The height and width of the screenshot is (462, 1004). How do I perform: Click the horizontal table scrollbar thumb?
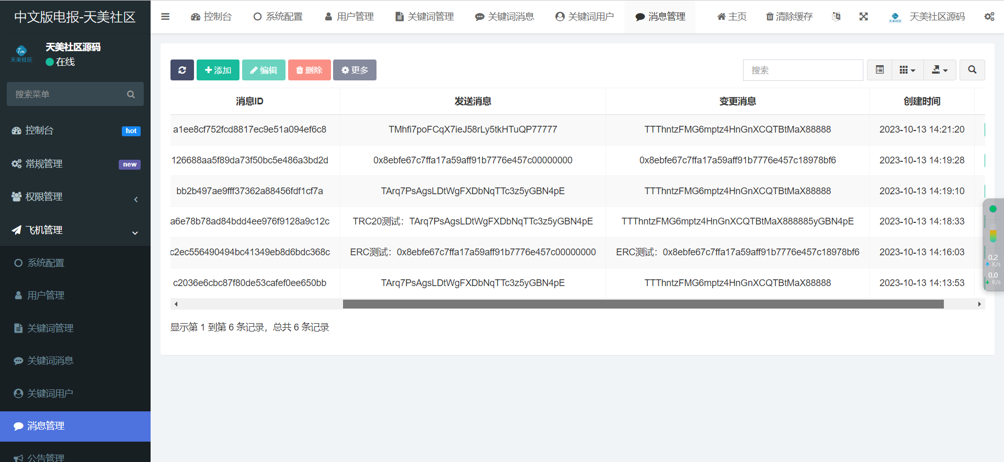click(643, 304)
